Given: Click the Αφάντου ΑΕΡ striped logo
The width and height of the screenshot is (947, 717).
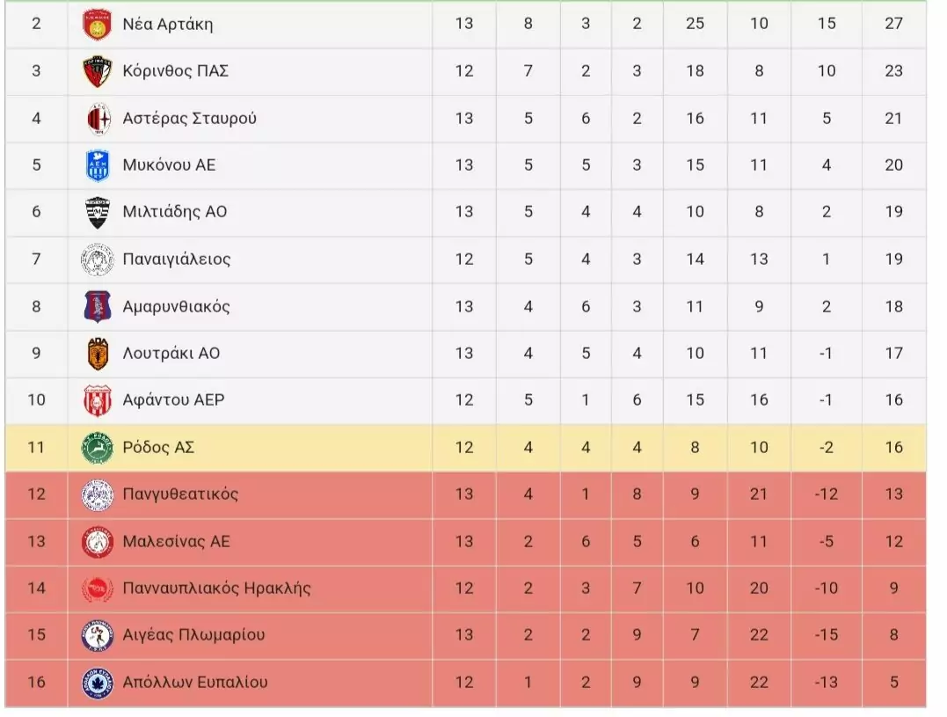Looking at the screenshot, I should coord(97,400).
